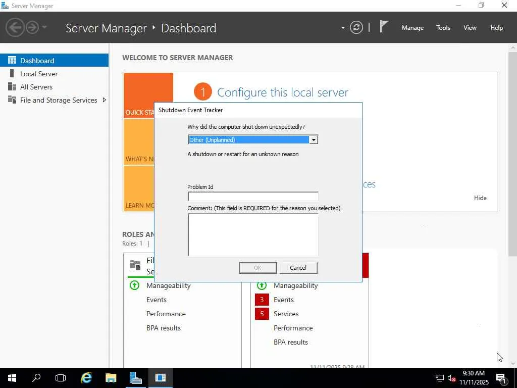This screenshot has height=388, width=517.
Task: Click the orange step 1 circle
Action: point(203,92)
